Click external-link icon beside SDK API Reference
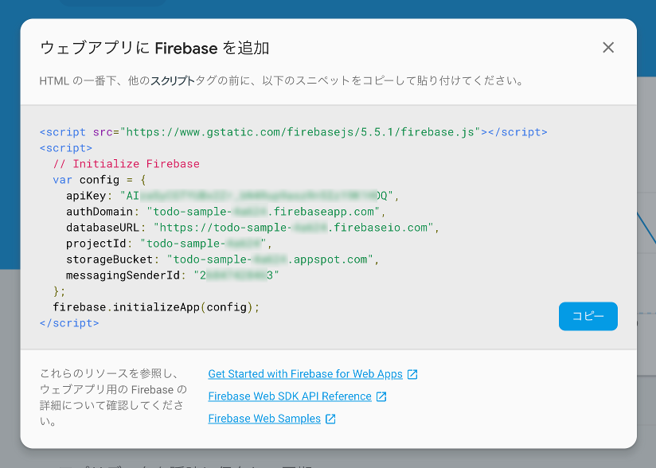656x468 pixels. (x=381, y=396)
